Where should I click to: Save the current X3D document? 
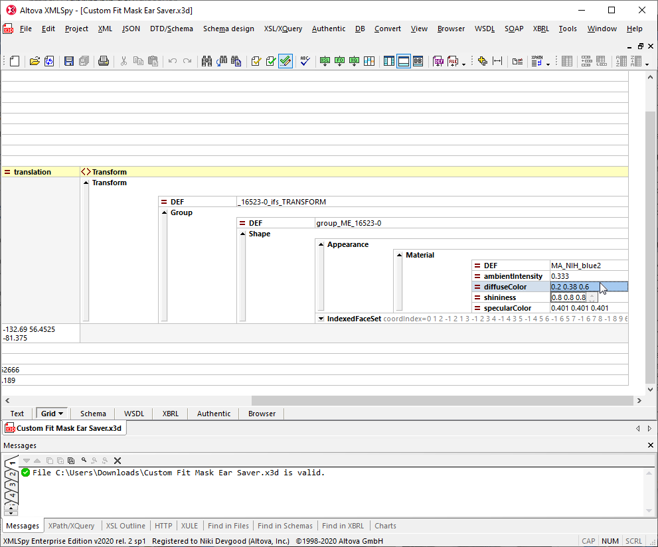coord(68,60)
